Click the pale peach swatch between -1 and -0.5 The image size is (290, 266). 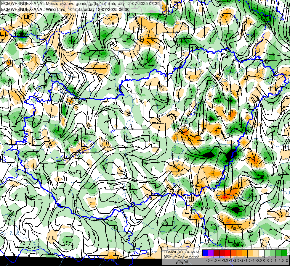256,253
